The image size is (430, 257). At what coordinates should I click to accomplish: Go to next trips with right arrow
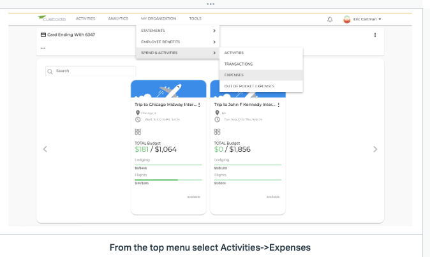[x=375, y=149]
